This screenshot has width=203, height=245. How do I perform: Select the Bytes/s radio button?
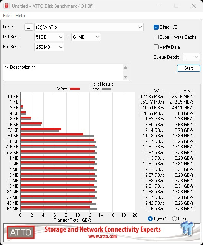point(150,219)
